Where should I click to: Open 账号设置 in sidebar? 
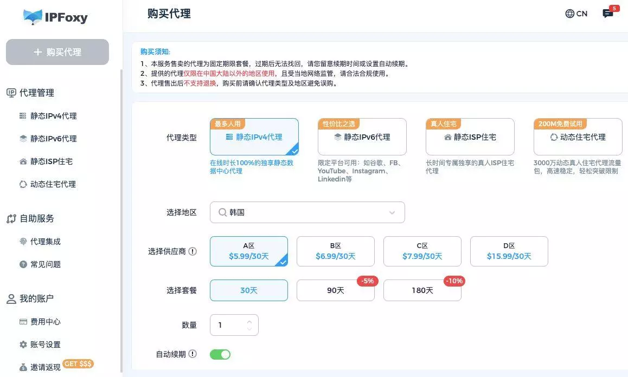(40, 344)
